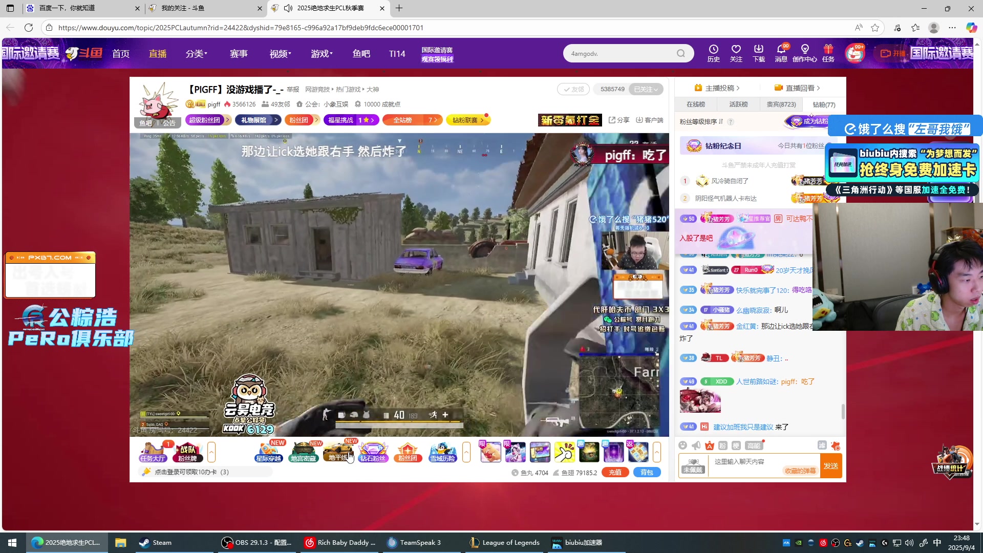Click the 客户端 client download icon

point(649,120)
